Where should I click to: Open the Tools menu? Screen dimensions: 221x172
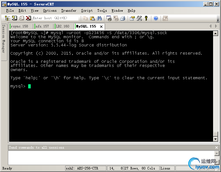(x=102, y=10)
